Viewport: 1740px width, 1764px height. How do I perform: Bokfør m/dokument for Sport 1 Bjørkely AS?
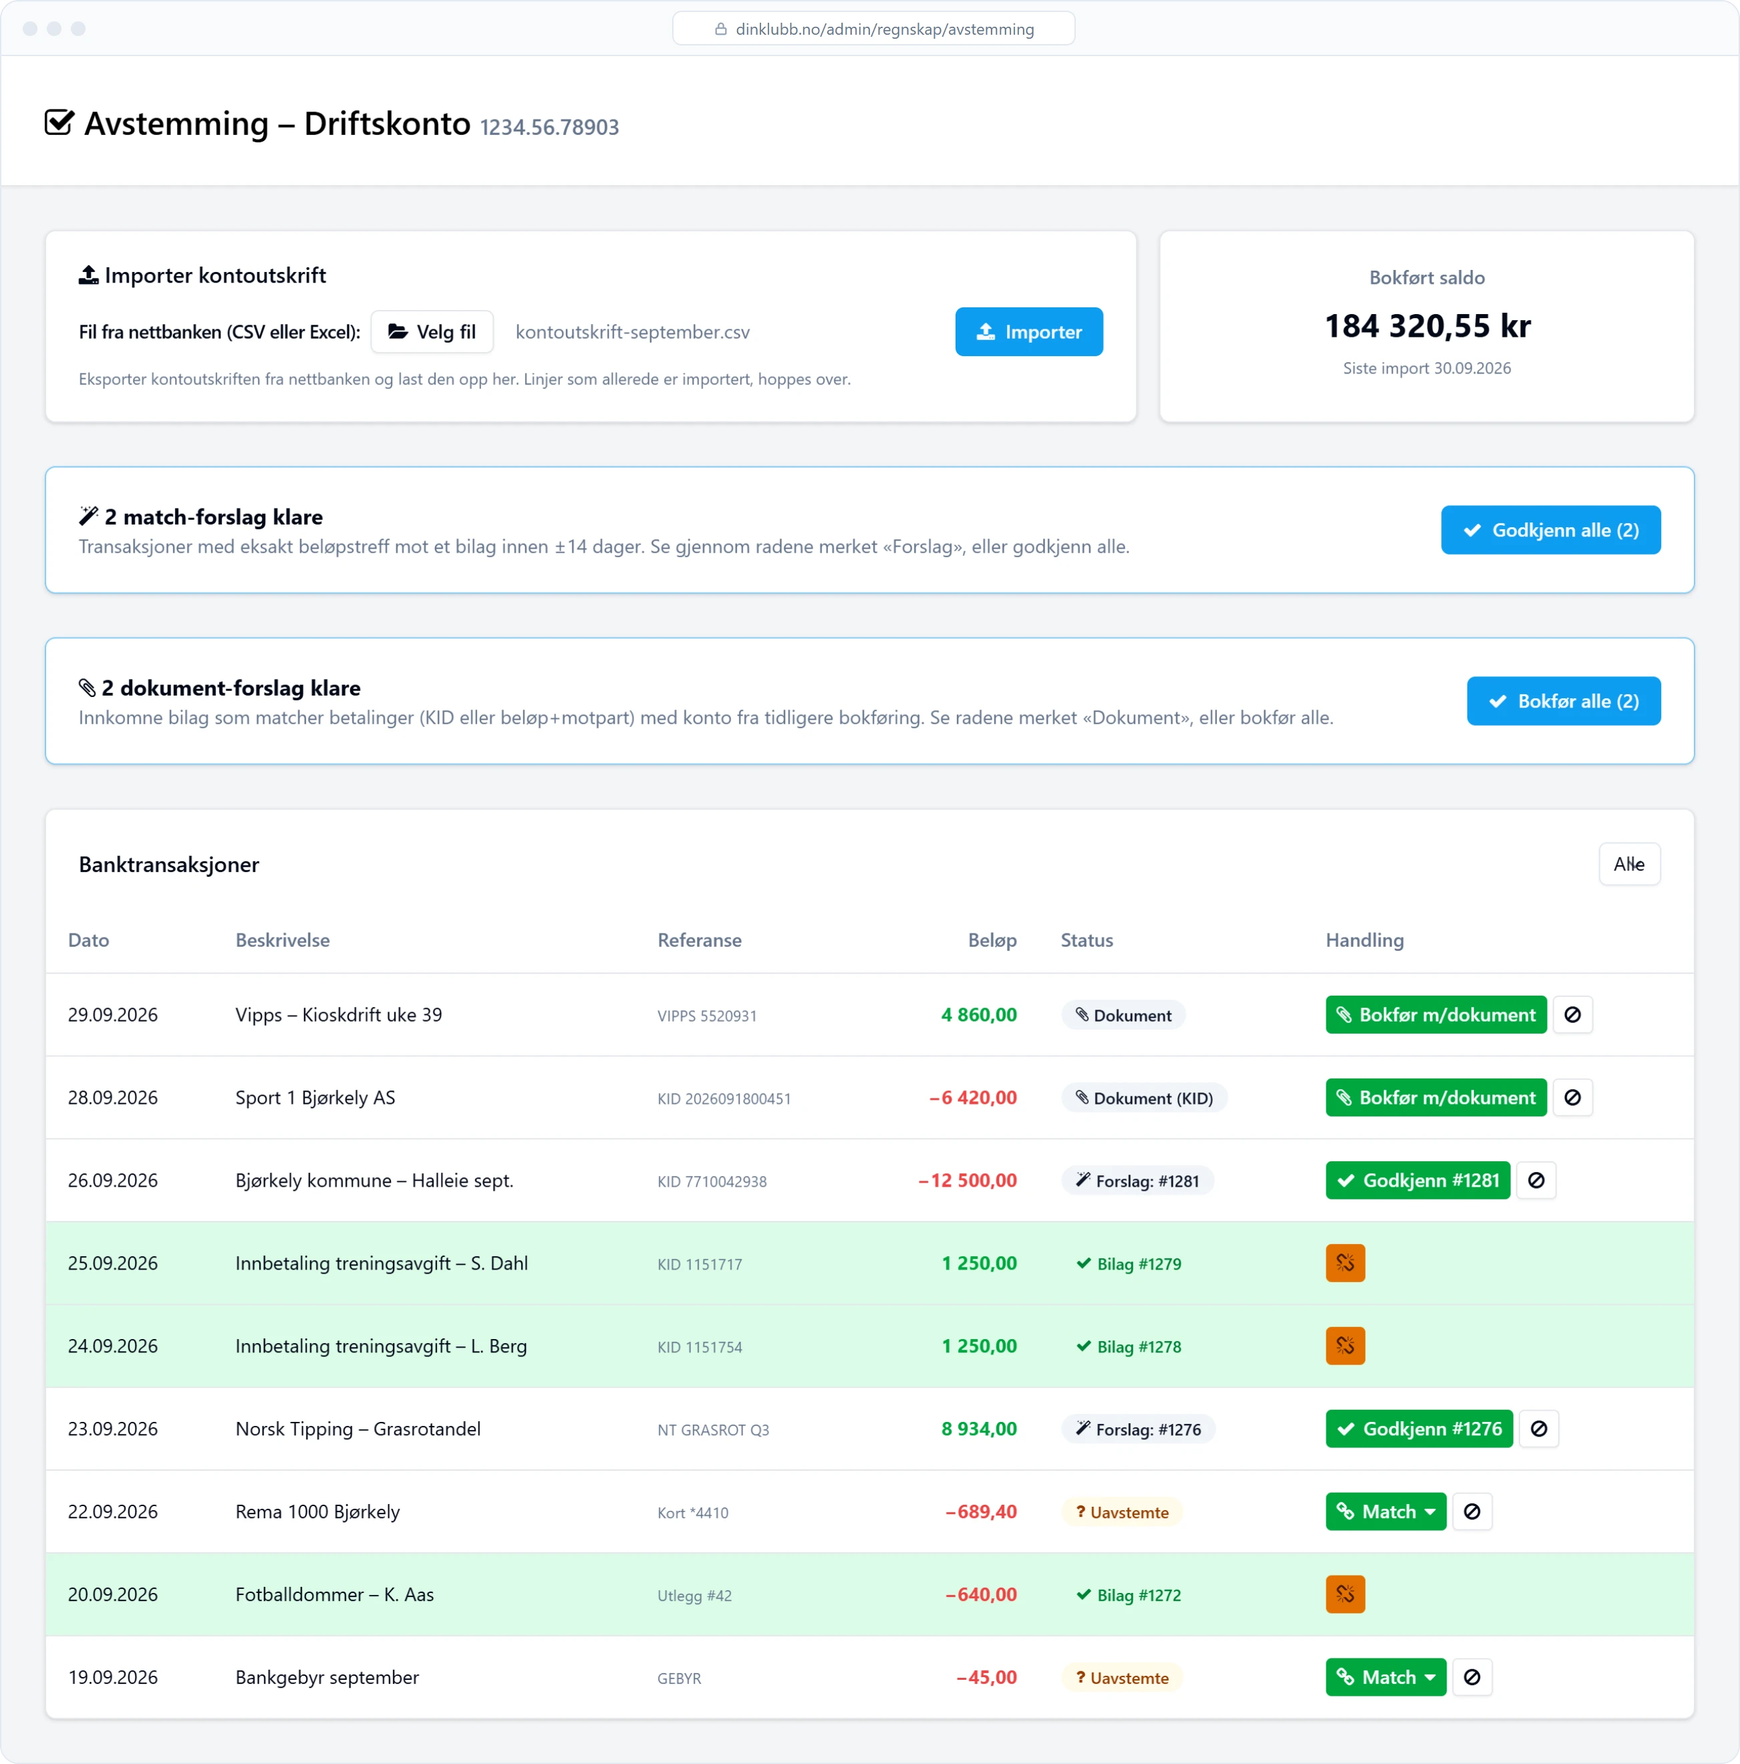click(1436, 1097)
